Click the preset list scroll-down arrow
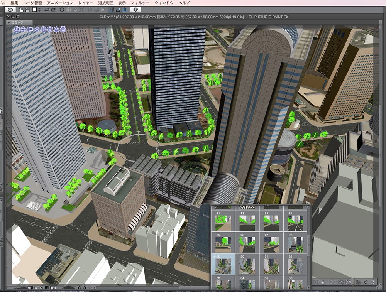 [308, 288]
